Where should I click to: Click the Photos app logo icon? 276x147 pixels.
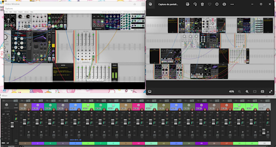(x=150, y=4)
